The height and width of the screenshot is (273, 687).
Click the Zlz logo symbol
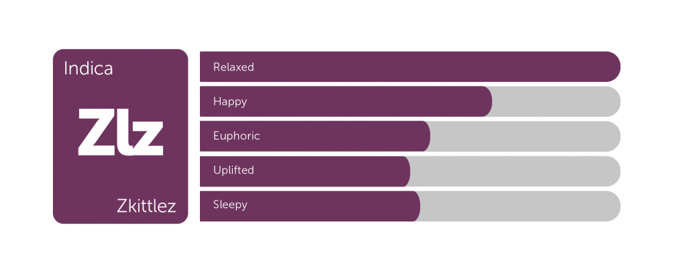point(121,132)
